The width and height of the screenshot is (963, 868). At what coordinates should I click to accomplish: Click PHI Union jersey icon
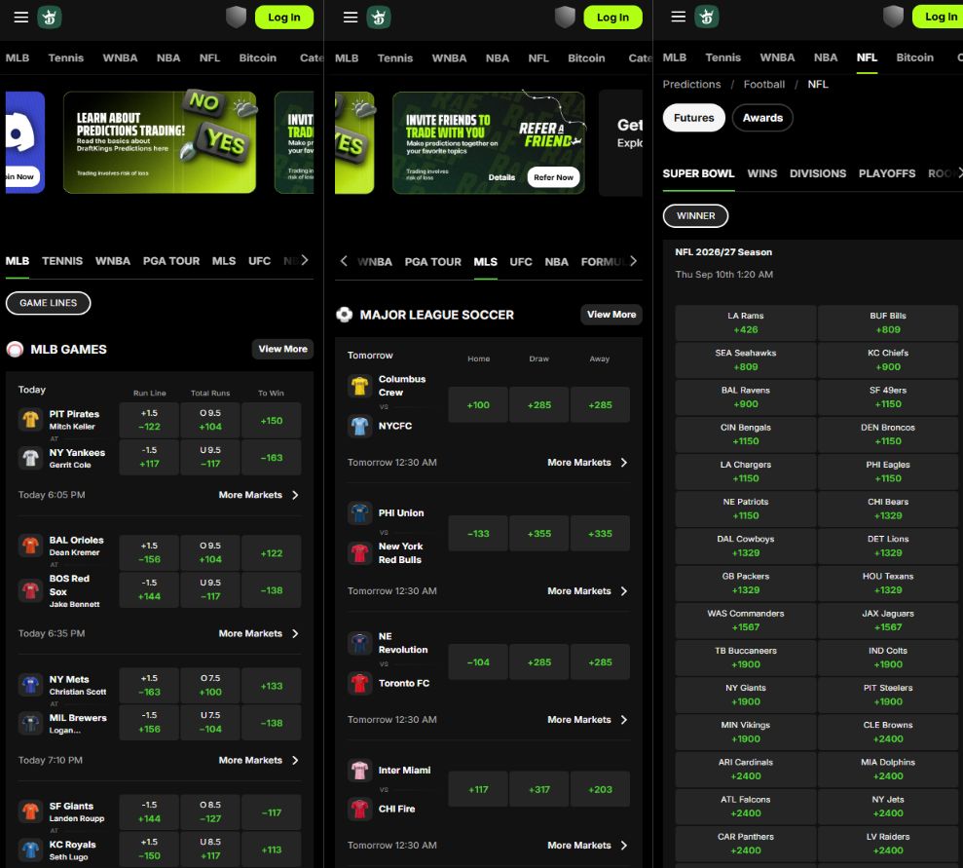(360, 513)
